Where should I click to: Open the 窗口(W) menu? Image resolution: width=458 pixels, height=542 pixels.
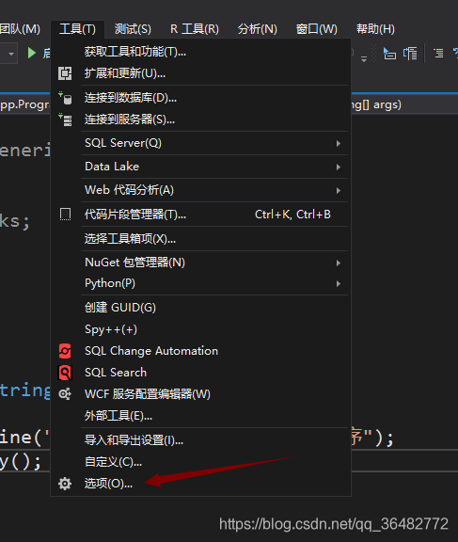(316, 29)
